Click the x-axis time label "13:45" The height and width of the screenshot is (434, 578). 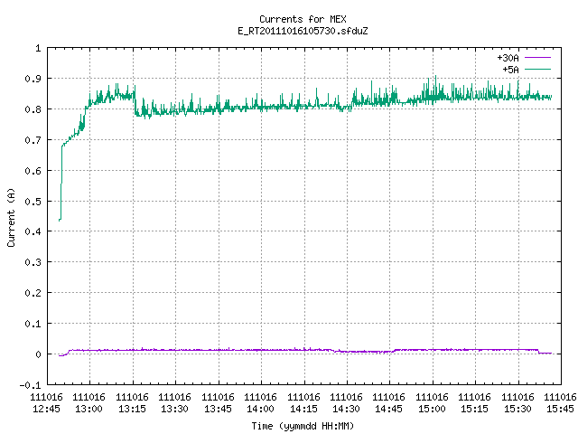click(218, 409)
